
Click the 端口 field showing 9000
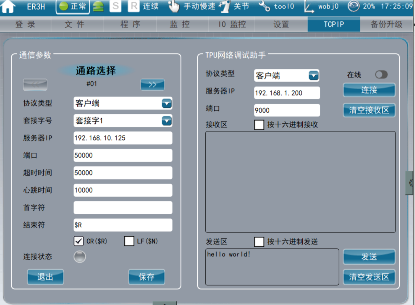point(287,110)
